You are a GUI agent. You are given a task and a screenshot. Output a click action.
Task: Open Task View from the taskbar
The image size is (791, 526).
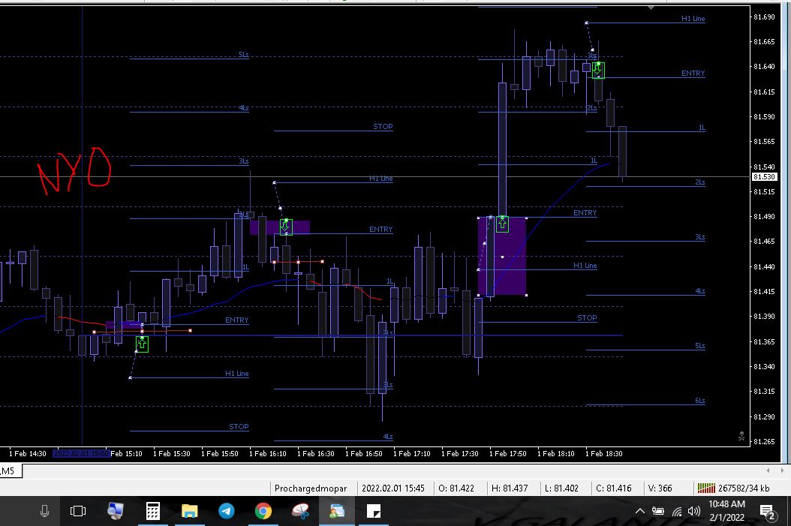click(x=78, y=512)
